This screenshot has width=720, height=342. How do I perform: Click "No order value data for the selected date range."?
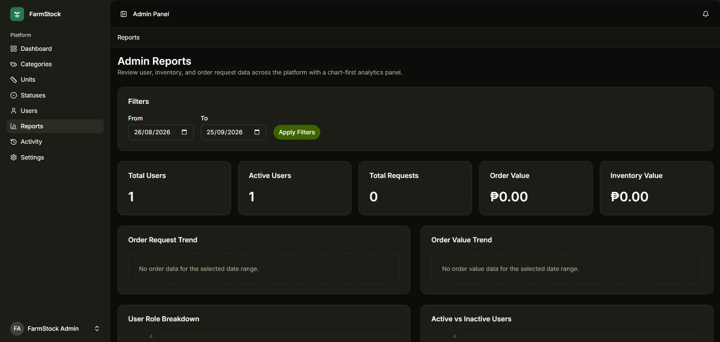click(511, 269)
